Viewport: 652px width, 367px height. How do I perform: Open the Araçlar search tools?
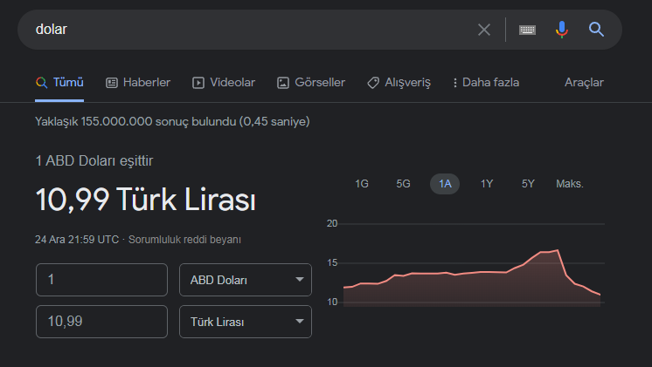pyautogui.click(x=584, y=83)
